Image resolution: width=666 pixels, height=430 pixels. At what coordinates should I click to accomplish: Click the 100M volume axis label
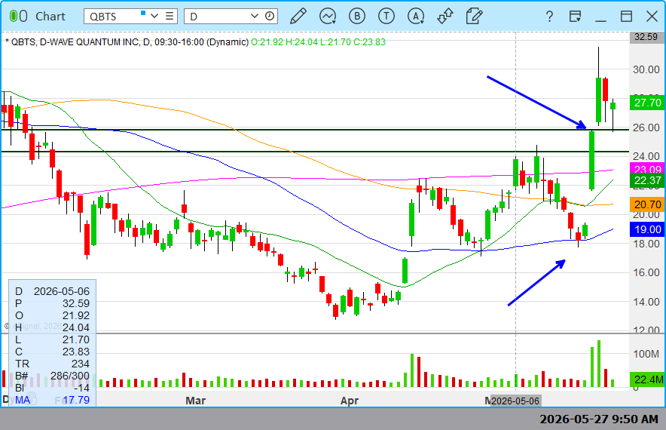(x=646, y=354)
